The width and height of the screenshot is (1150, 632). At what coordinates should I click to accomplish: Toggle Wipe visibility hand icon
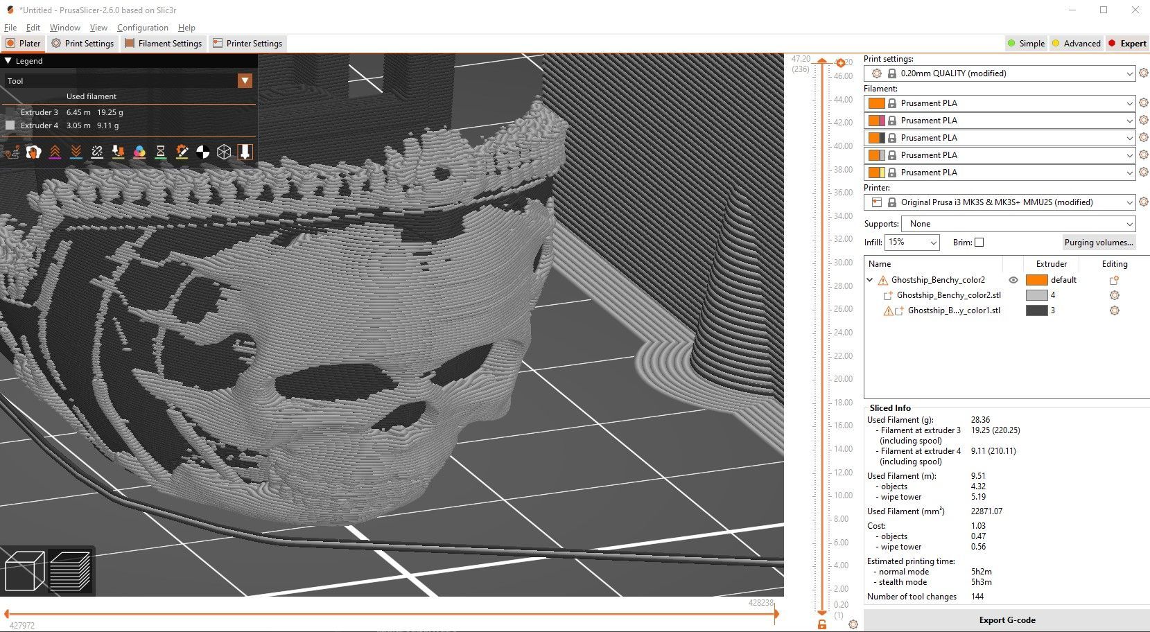[x=33, y=152]
